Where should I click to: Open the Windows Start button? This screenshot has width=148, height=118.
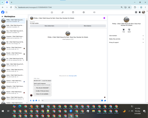click(3, 111)
